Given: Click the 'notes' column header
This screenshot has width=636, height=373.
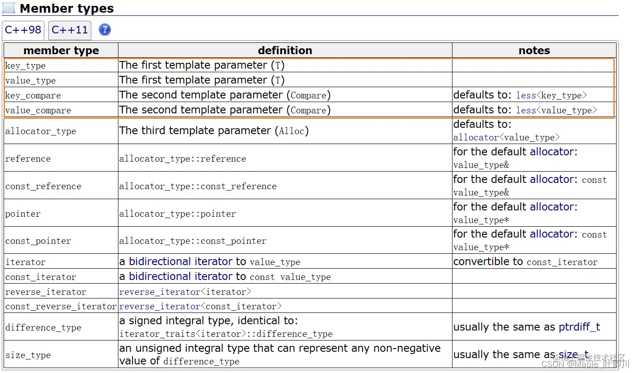Looking at the screenshot, I should point(534,50).
